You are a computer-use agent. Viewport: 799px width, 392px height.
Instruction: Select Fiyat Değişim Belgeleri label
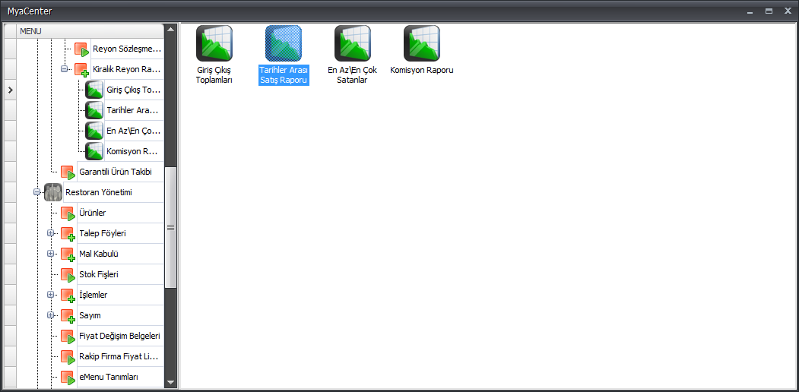(x=120, y=336)
